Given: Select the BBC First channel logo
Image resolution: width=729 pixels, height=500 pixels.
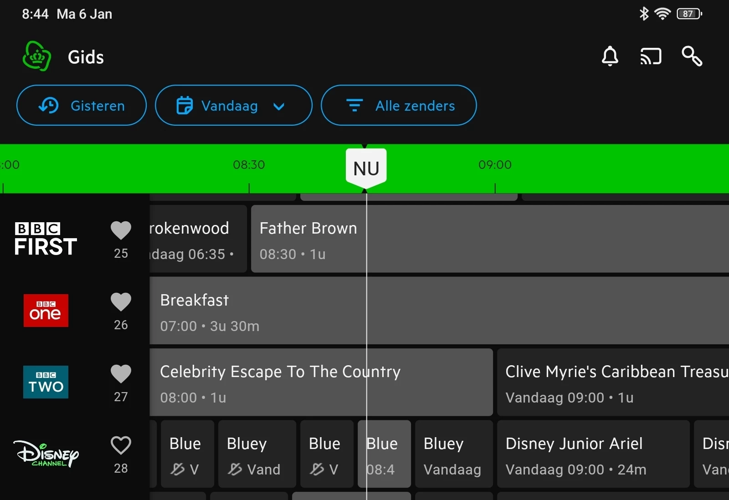Looking at the screenshot, I should point(46,239).
